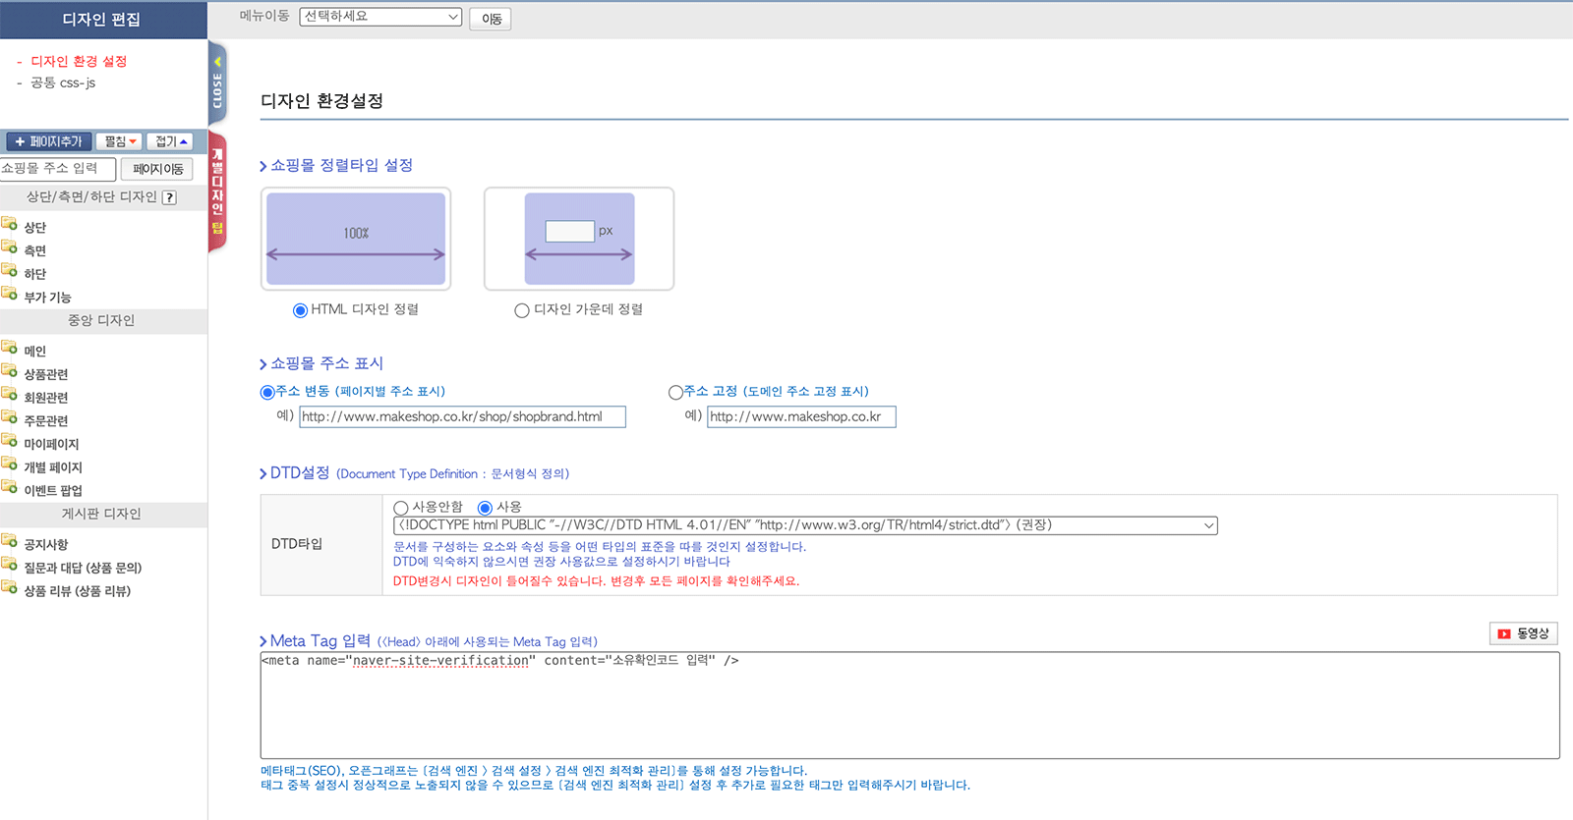Open the 메뉴이동 선택하세요 dropdown
Viewport: 1573px width, 820px height.
(x=380, y=17)
